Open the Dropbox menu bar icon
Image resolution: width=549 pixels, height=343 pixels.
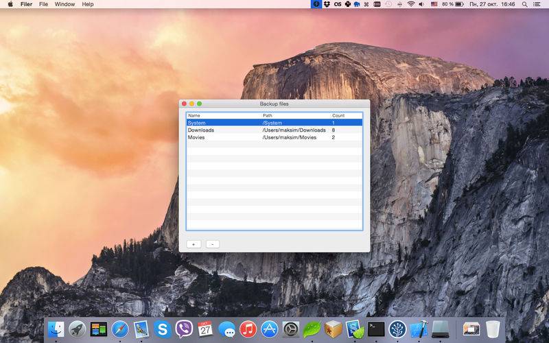pyautogui.click(x=327, y=4)
